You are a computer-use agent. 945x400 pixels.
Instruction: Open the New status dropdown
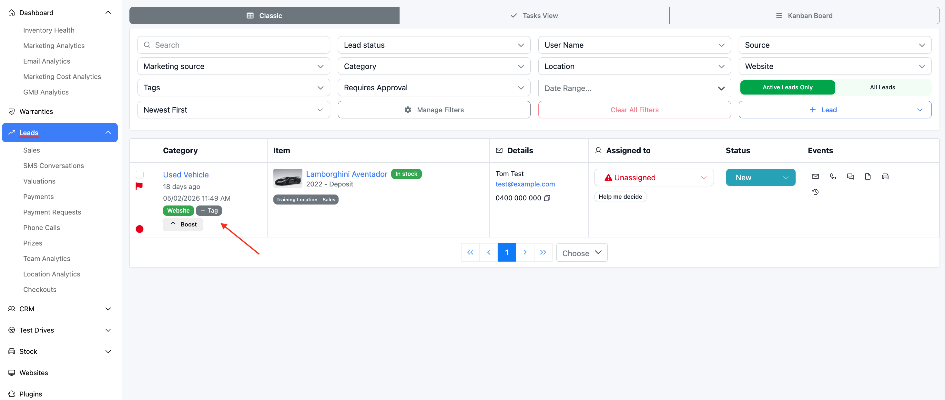(760, 178)
